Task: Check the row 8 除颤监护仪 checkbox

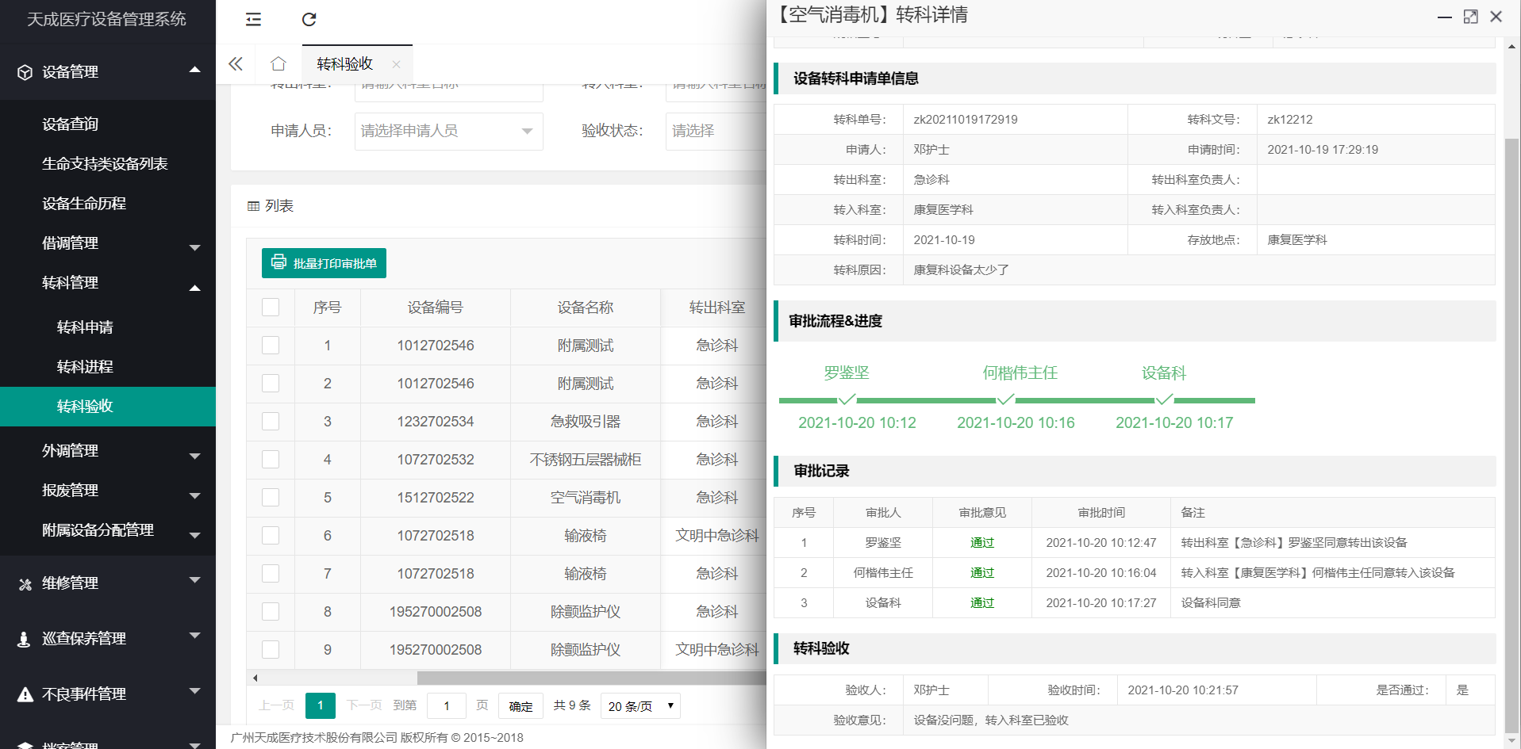Action: (x=271, y=612)
